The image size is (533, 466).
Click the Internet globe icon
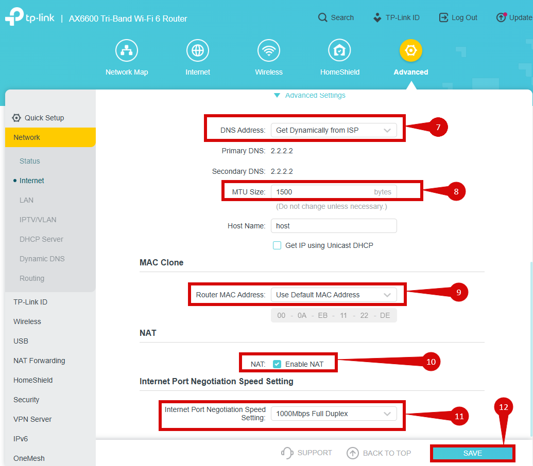(x=198, y=50)
